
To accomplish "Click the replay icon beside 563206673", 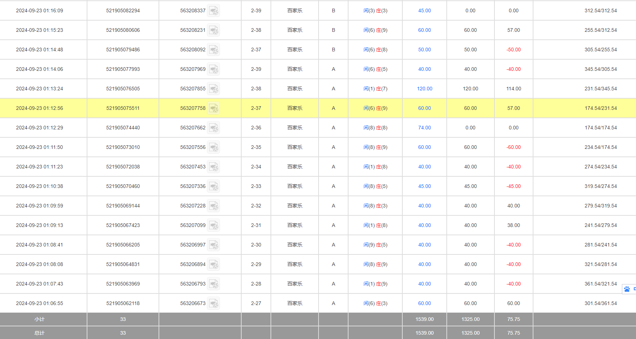I will (213, 304).
